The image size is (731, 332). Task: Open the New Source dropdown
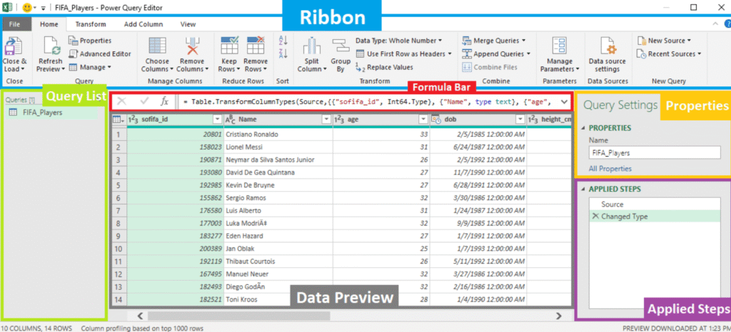689,41
